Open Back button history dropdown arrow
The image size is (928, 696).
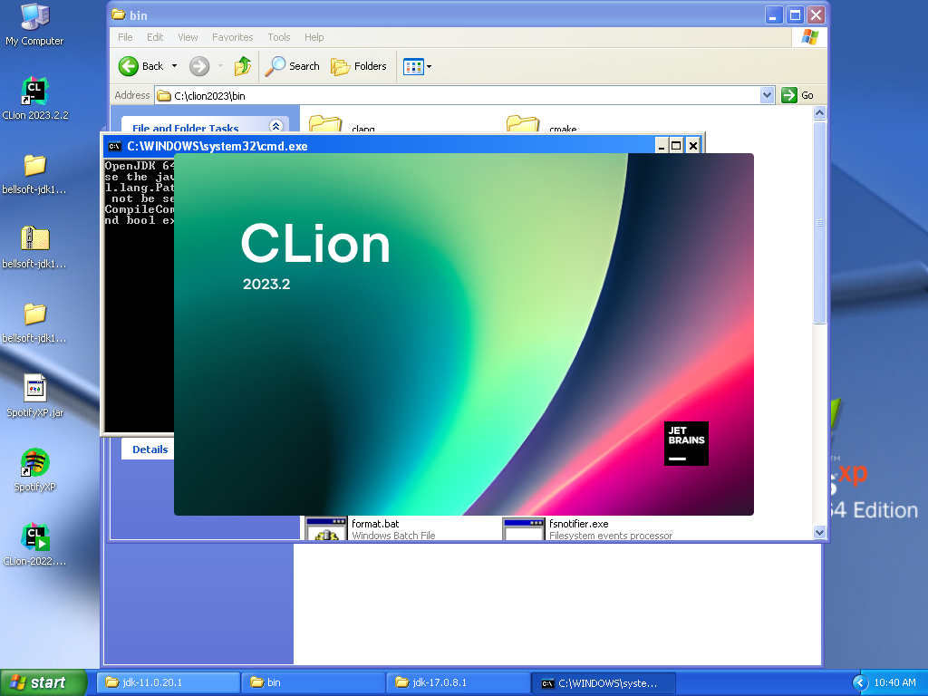click(174, 66)
